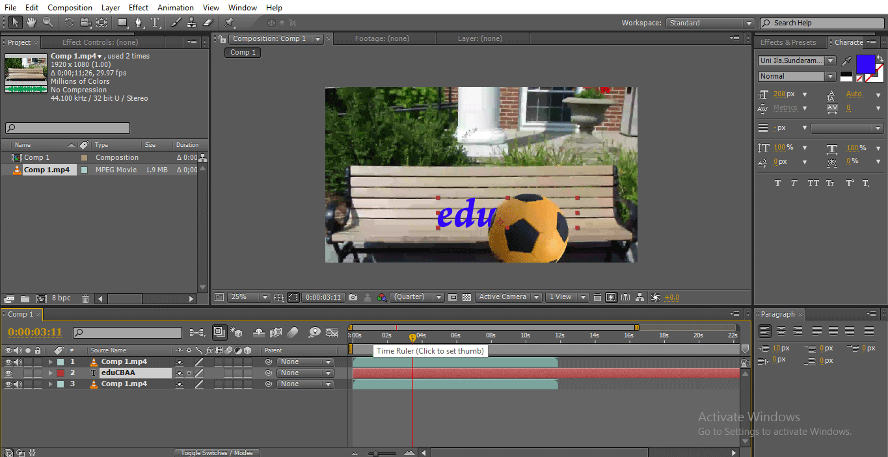
Task: Select the Brush tool
Action: pyautogui.click(x=176, y=23)
